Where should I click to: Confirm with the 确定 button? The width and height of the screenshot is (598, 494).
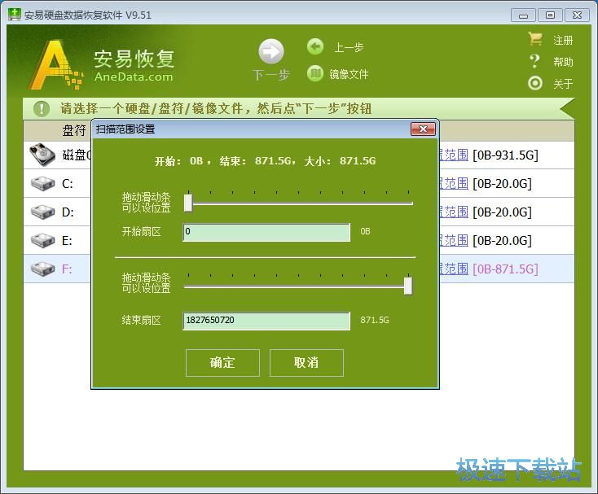pos(222,363)
